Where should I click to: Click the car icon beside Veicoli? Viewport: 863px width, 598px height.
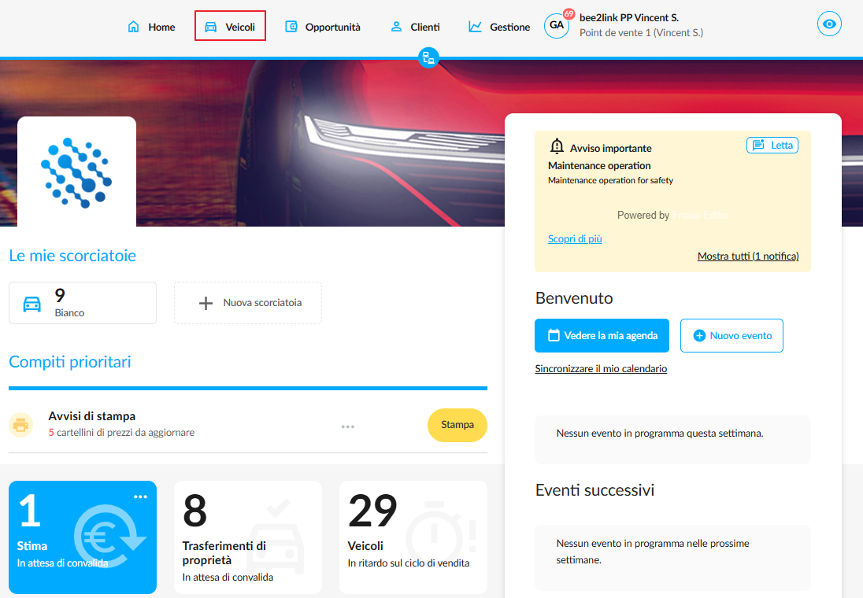click(x=211, y=27)
